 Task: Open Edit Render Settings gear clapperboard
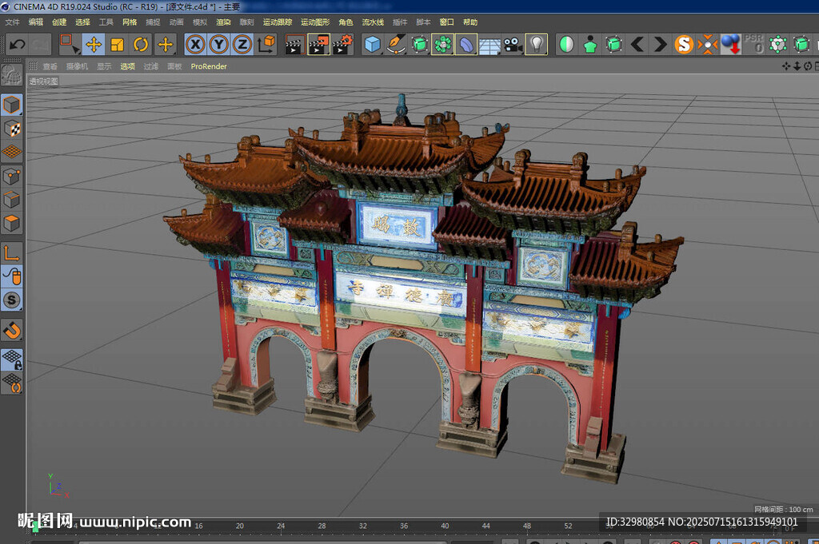pyautogui.click(x=342, y=44)
